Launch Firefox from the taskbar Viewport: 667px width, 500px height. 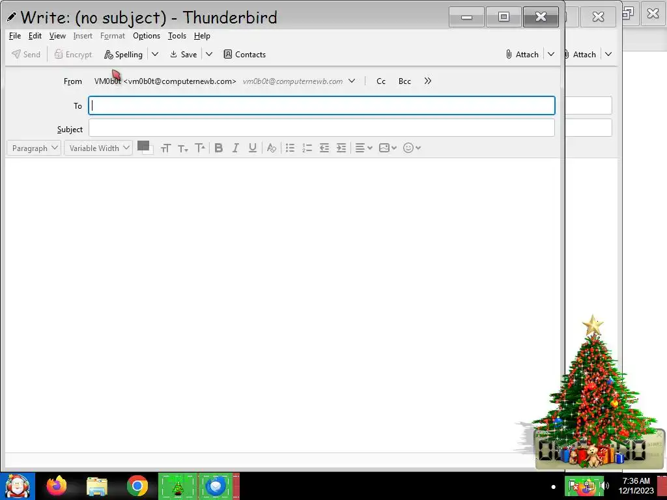click(x=57, y=486)
